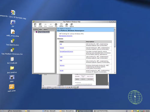The image size is (150, 112).
Task: Click the Forward arrow in help toolbar
Action: pyautogui.click(x=51, y=25)
